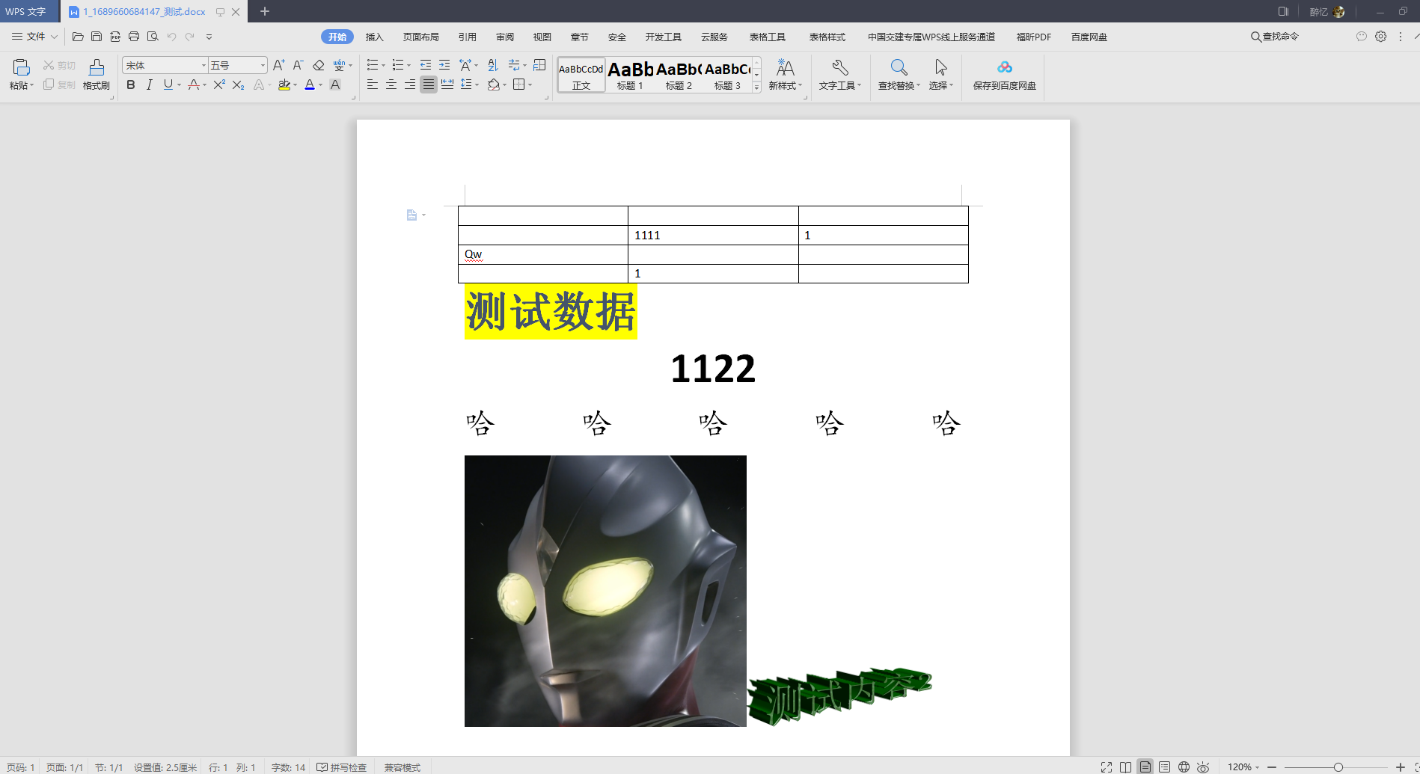Decrease paragraph indent
Image resolution: width=1420 pixels, height=774 pixels.
(x=426, y=65)
